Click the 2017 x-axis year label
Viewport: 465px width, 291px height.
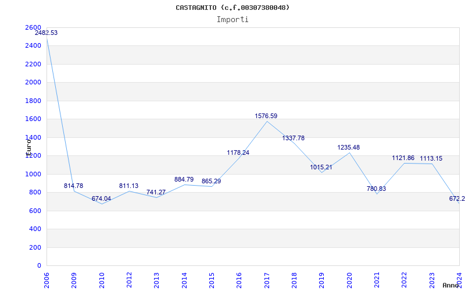click(x=267, y=280)
